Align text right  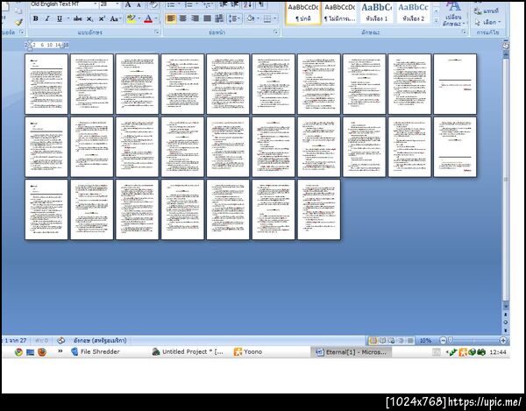195,18
